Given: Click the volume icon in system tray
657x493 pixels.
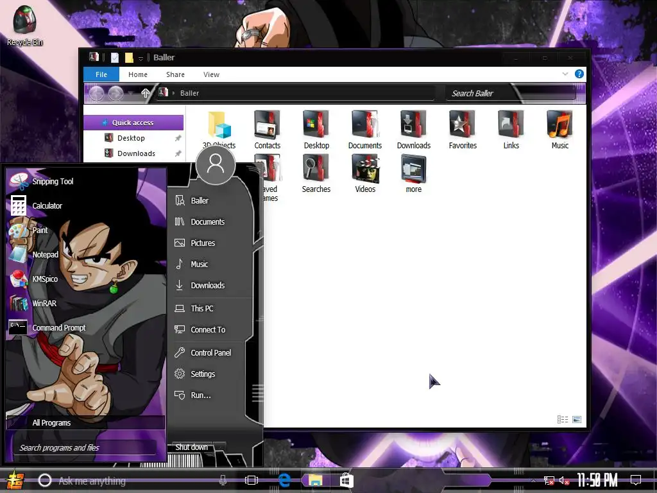Looking at the screenshot, I should point(563,480).
